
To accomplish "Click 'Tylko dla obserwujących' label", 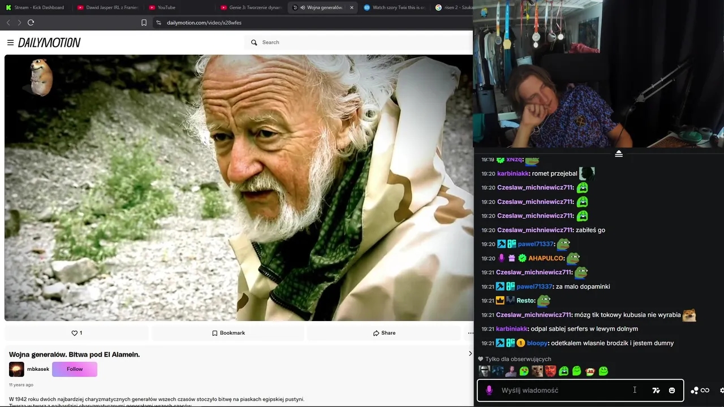I will coord(518,359).
